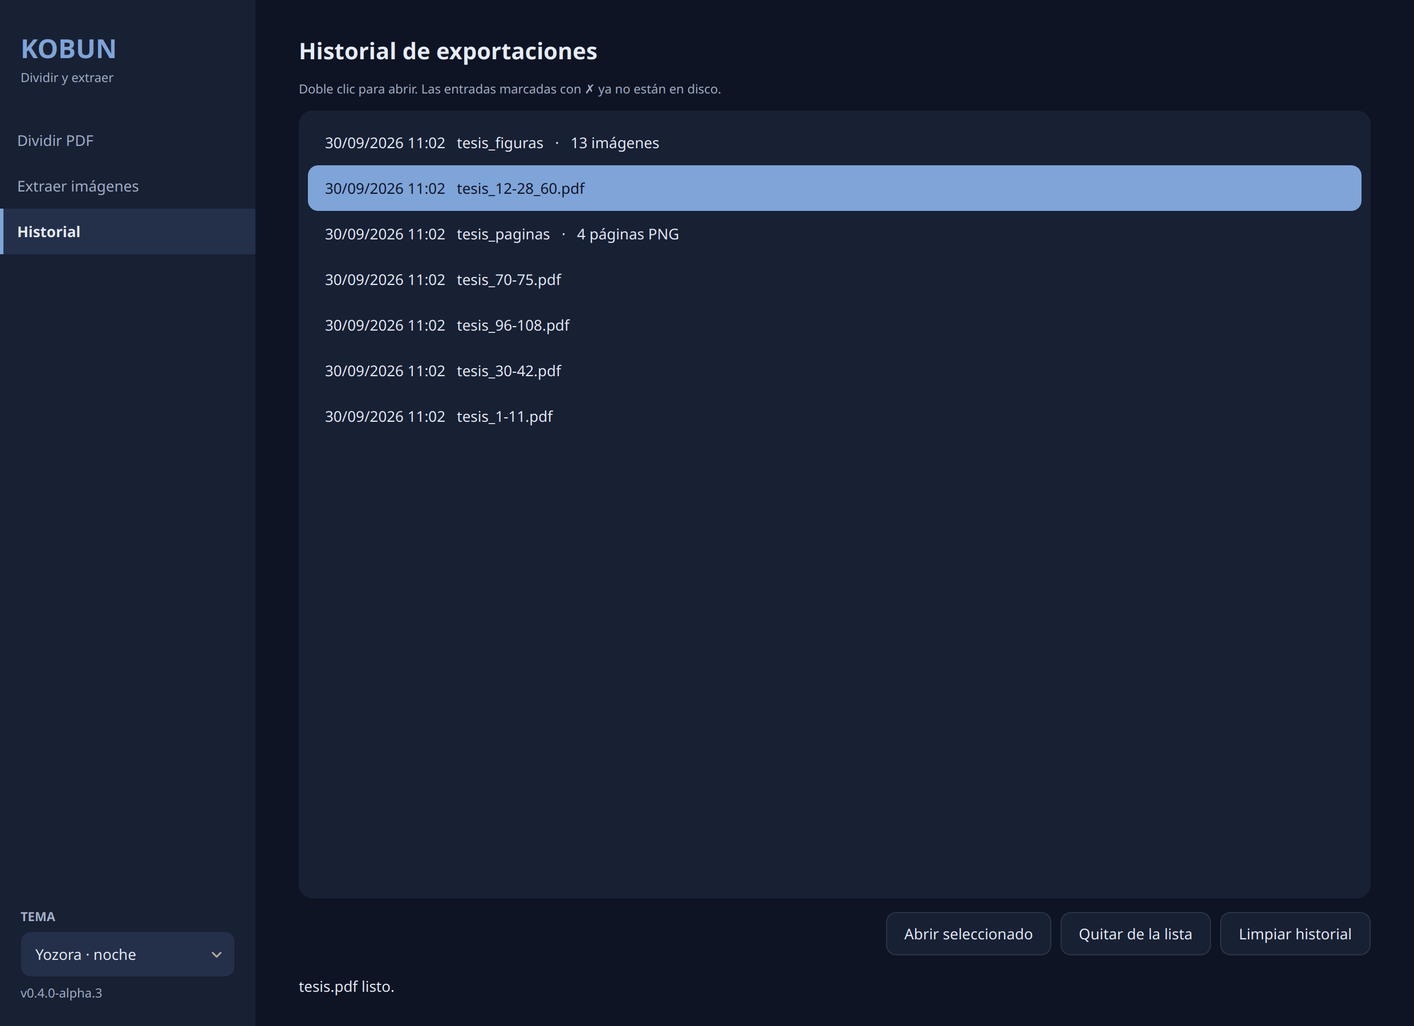Screen dimensions: 1414x1026
Task: Select the tesis_1-11.pdf entry
Action: (x=834, y=416)
